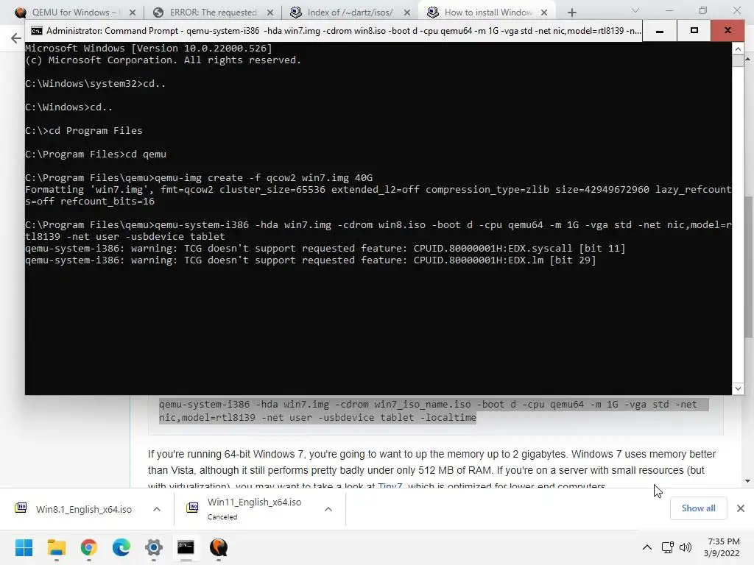Screen dimensions: 754x565
Task: Click the 'qemu-img create -f qcow2 win7.img 40G' line
Action: click(199, 178)
